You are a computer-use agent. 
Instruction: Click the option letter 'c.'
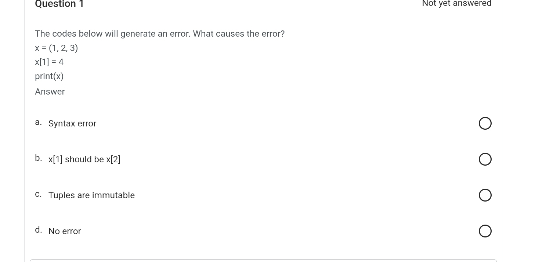coord(39,194)
